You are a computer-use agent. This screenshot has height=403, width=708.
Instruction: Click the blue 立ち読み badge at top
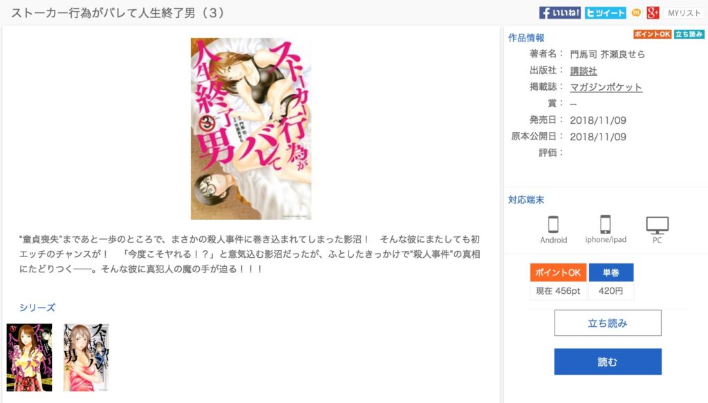[689, 35]
